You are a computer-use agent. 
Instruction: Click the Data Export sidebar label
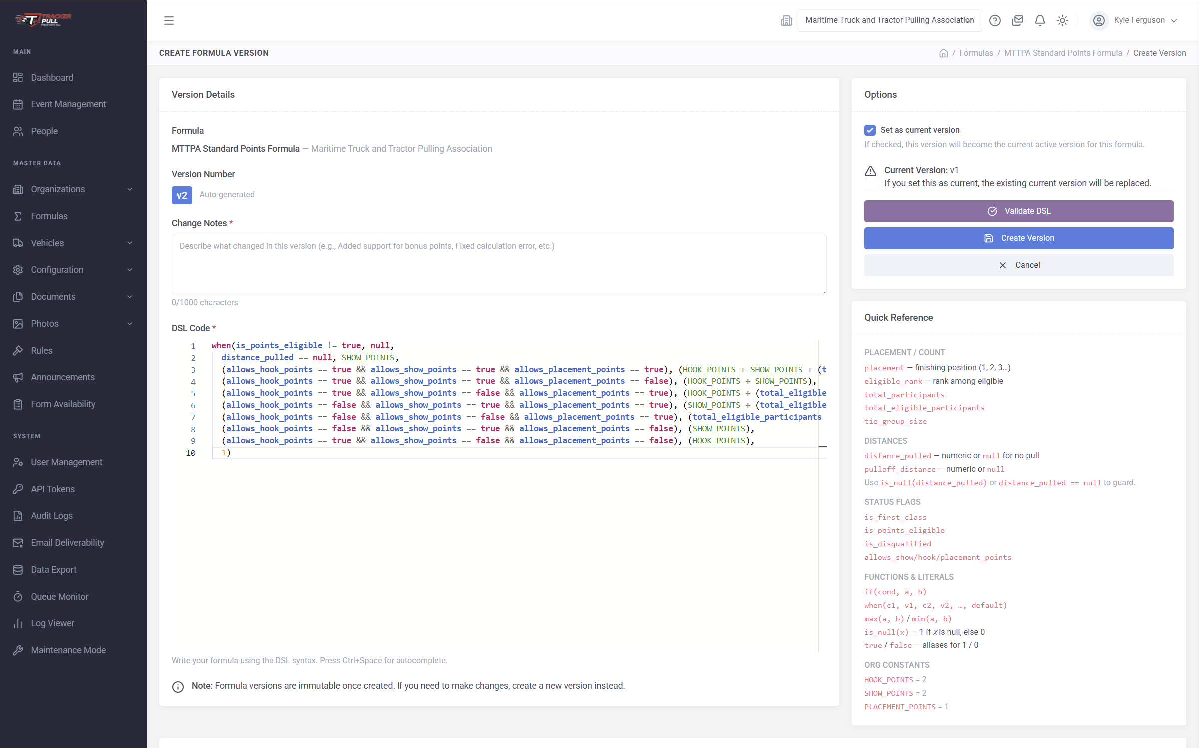click(54, 570)
